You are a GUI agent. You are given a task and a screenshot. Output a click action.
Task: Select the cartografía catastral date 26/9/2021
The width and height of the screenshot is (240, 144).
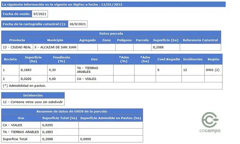[x=78, y=24]
